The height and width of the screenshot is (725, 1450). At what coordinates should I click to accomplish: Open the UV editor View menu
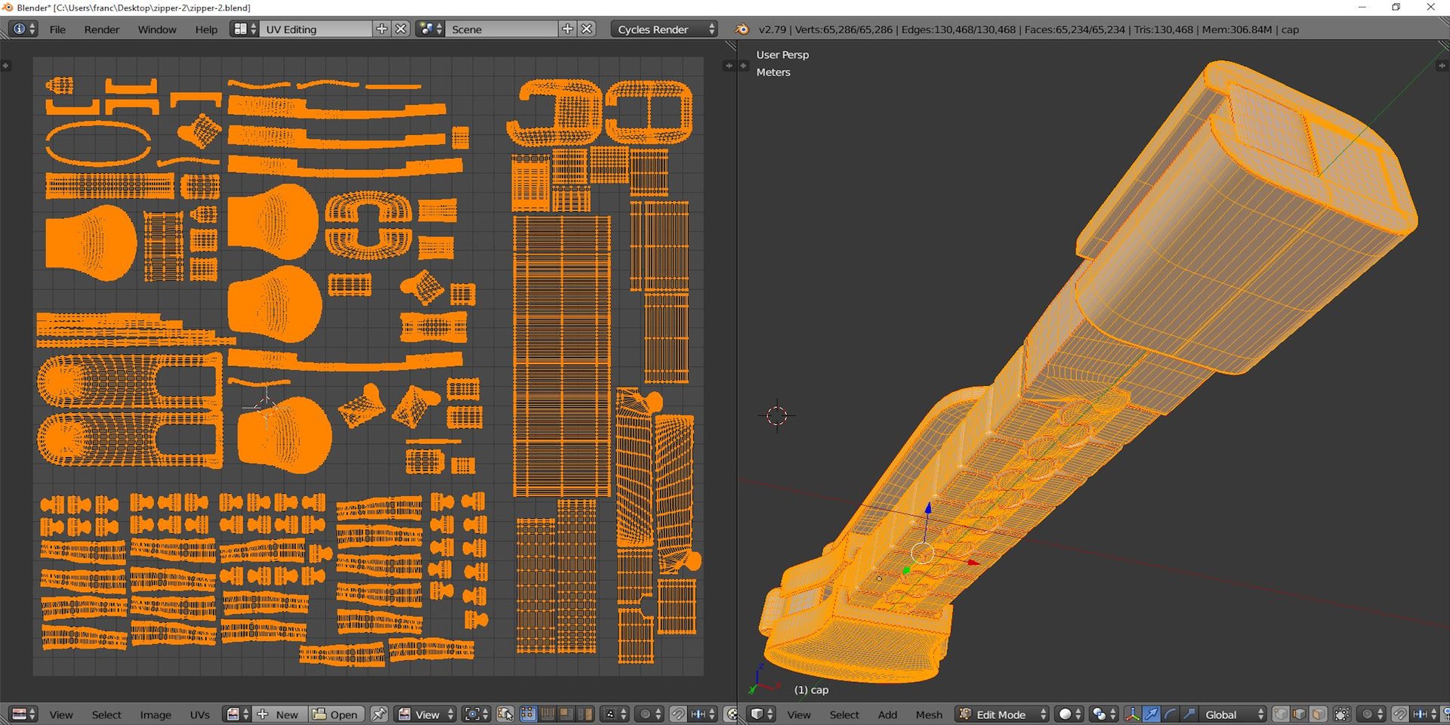click(x=61, y=714)
